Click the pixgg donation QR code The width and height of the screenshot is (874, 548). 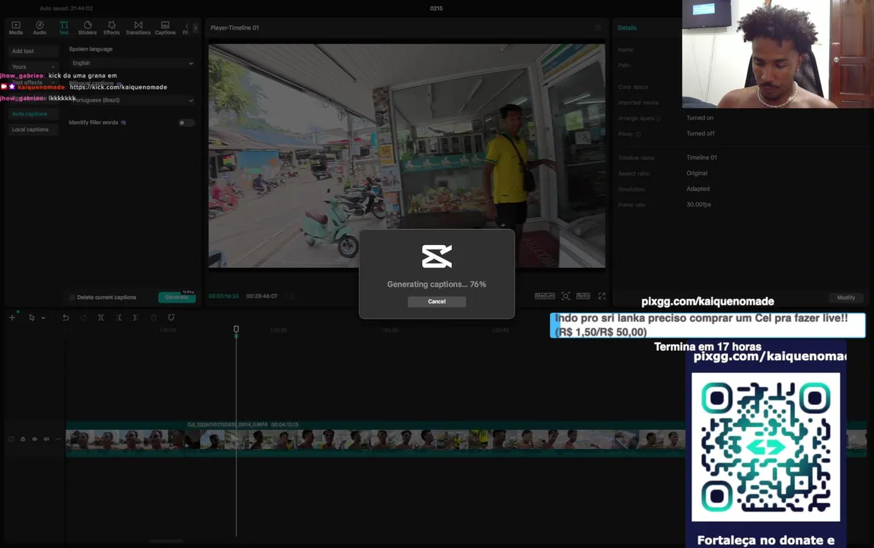(x=766, y=447)
